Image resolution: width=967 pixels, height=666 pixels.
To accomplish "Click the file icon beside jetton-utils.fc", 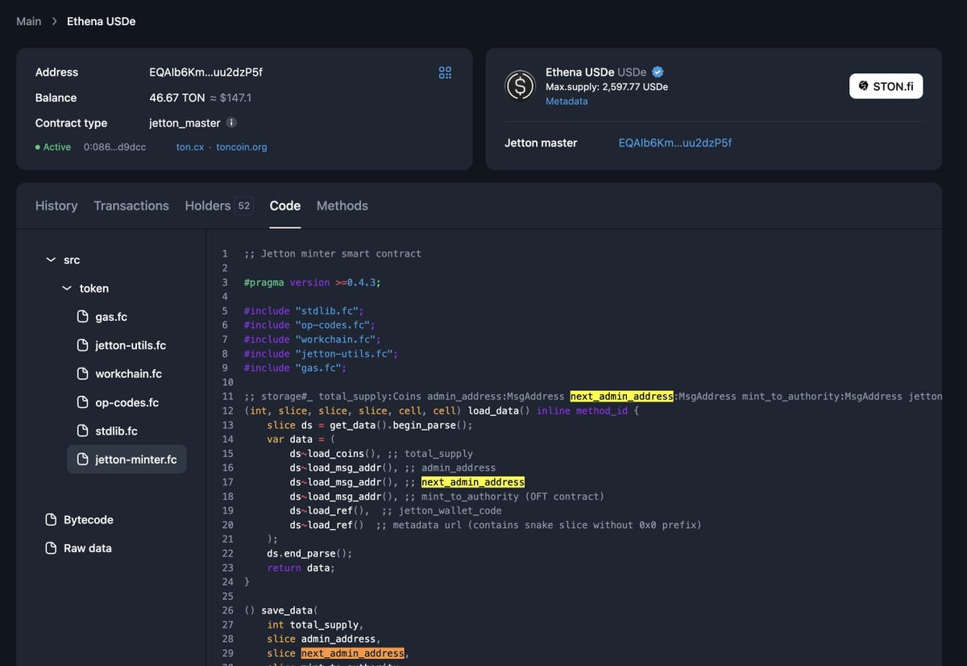I will point(82,345).
